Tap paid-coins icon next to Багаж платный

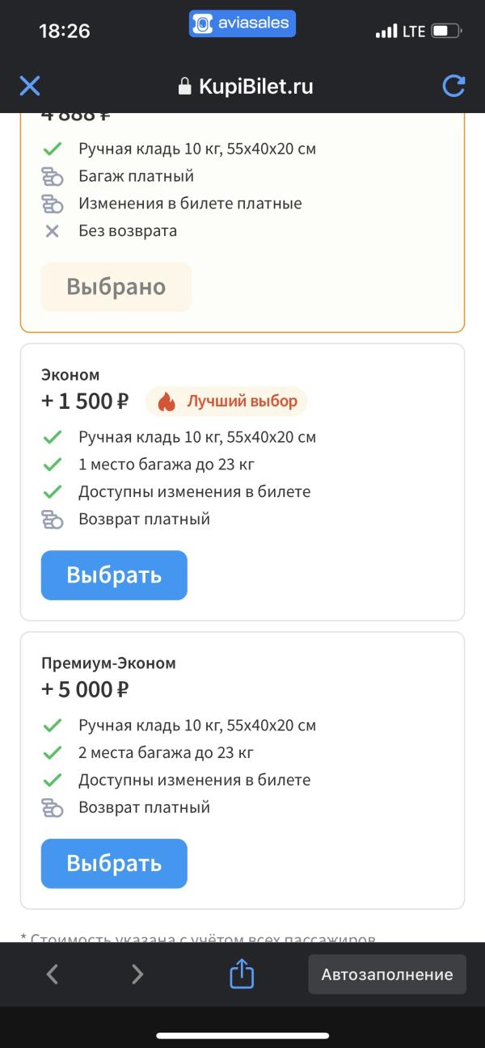point(53,176)
